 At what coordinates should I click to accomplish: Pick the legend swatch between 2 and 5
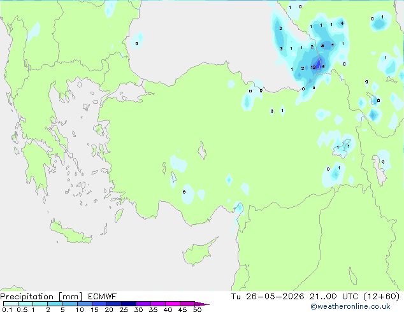coord(55,304)
